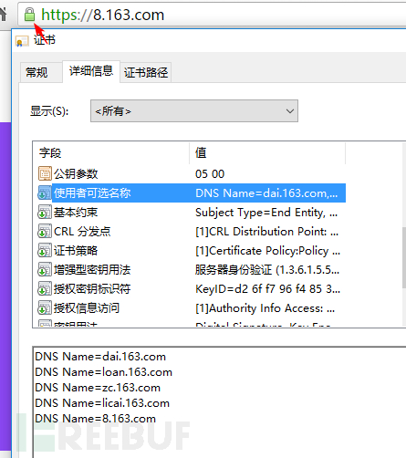406x458 pixels.
Task: Click the icon beside 公钥参数 row
Action: click(x=45, y=173)
